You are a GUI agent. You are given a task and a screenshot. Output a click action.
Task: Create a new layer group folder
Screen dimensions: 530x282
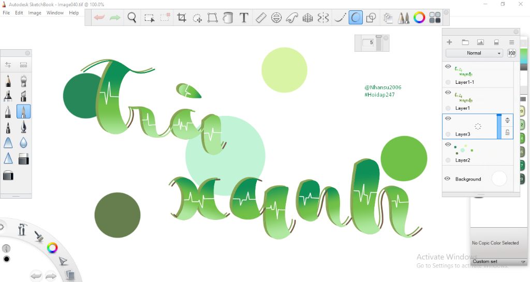(x=465, y=42)
